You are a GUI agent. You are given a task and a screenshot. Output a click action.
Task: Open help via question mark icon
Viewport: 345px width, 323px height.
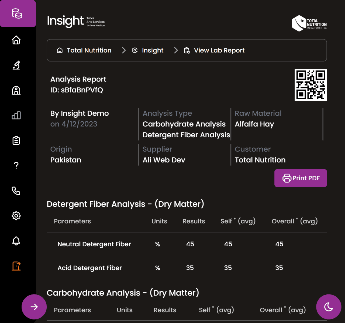point(16,166)
